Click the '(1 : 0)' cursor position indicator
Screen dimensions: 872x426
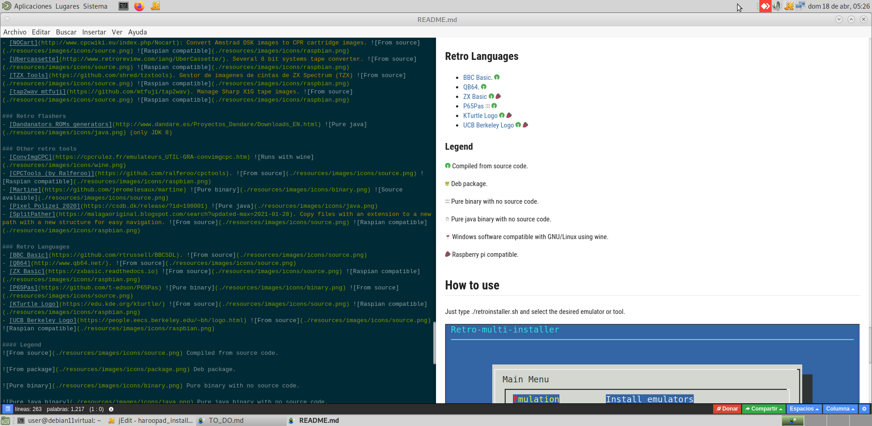pos(96,409)
